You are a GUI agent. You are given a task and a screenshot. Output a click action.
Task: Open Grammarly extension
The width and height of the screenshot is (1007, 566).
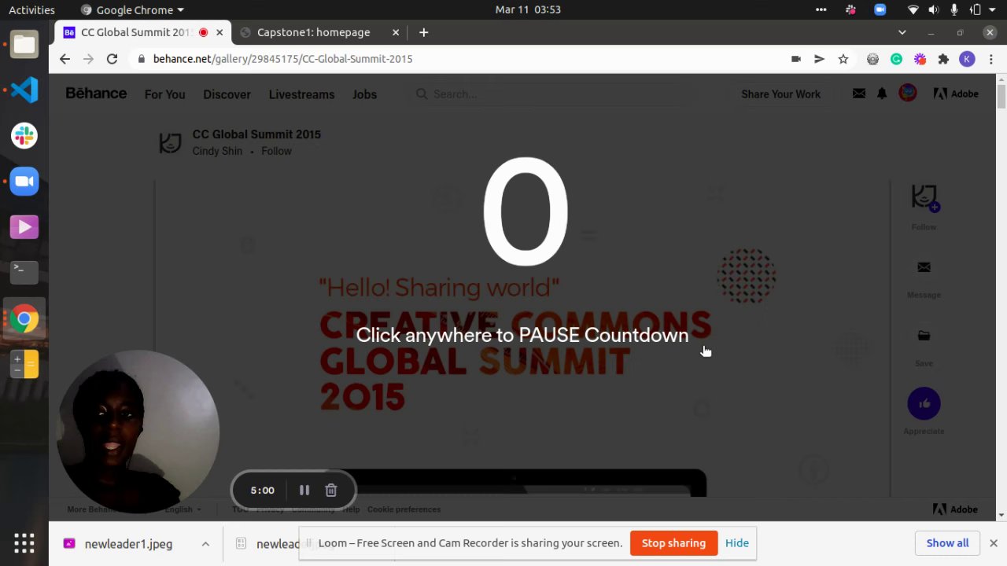896,59
